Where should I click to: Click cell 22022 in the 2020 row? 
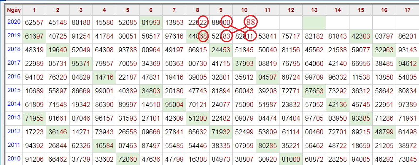(197, 23)
